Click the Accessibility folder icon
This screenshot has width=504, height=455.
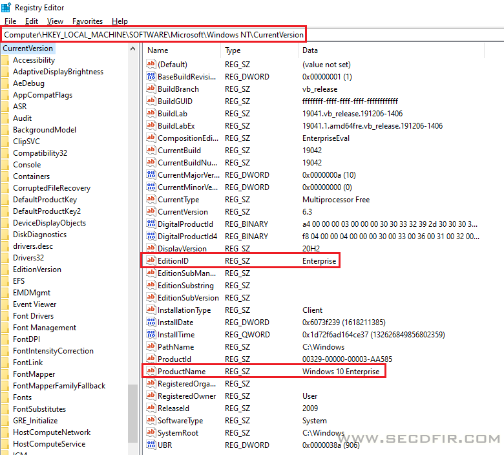5,61
